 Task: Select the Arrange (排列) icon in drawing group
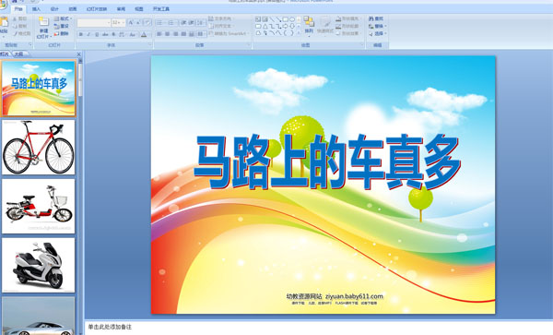(x=309, y=25)
